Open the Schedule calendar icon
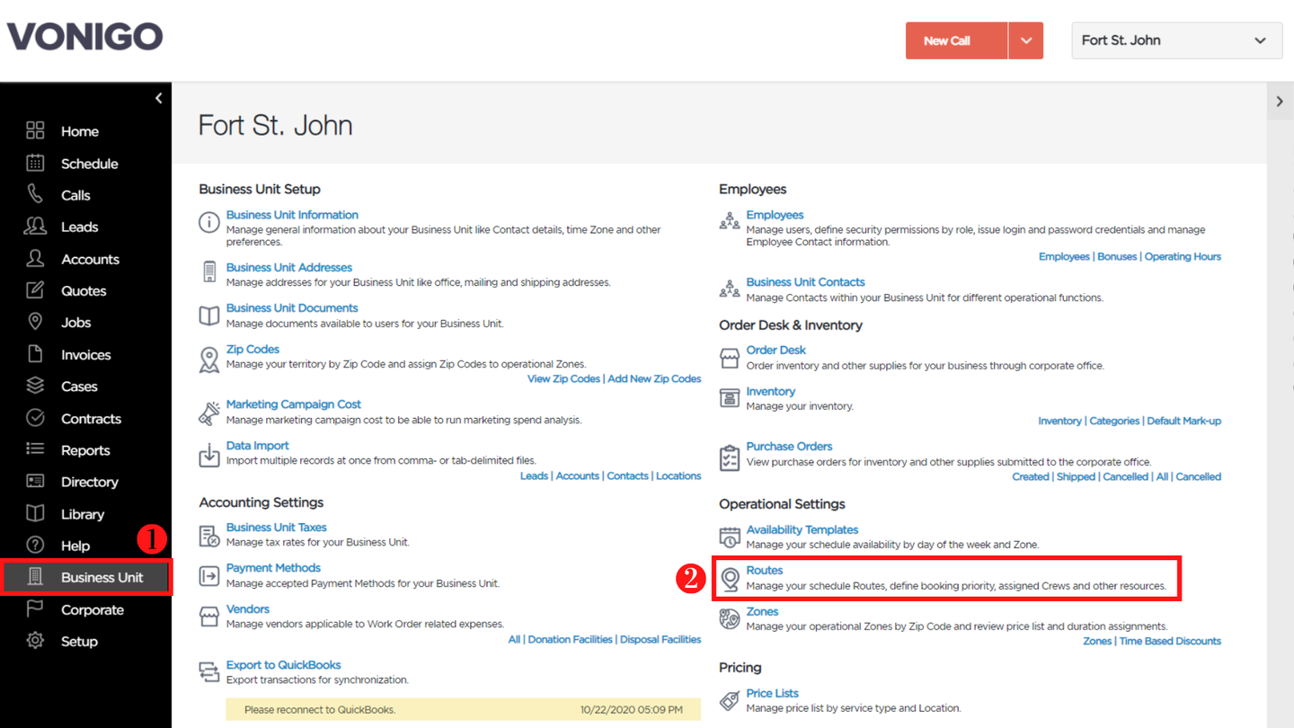This screenshot has width=1294, height=728. (35, 163)
